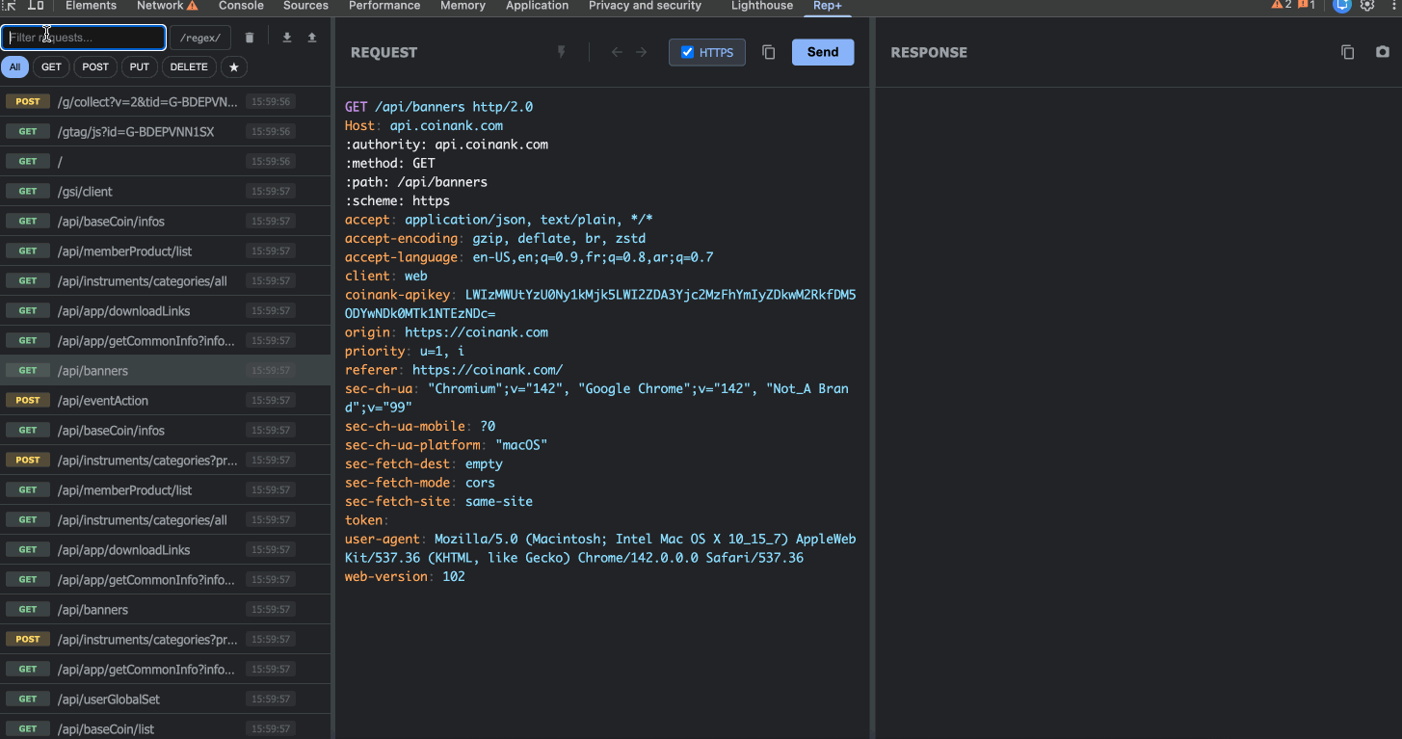The height and width of the screenshot is (739, 1402).
Task: Toggle the /regex/ filter mode
Action: 200,38
